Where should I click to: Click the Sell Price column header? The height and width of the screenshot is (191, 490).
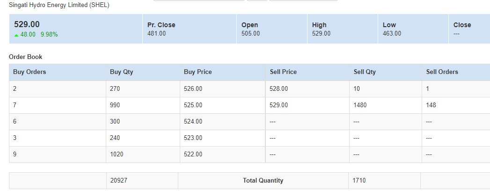(283, 72)
